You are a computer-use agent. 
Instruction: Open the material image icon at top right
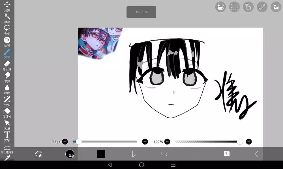pyautogui.click(x=276, y=7)
